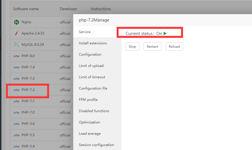Open the Session configuration tab

[x=96, y=145]
